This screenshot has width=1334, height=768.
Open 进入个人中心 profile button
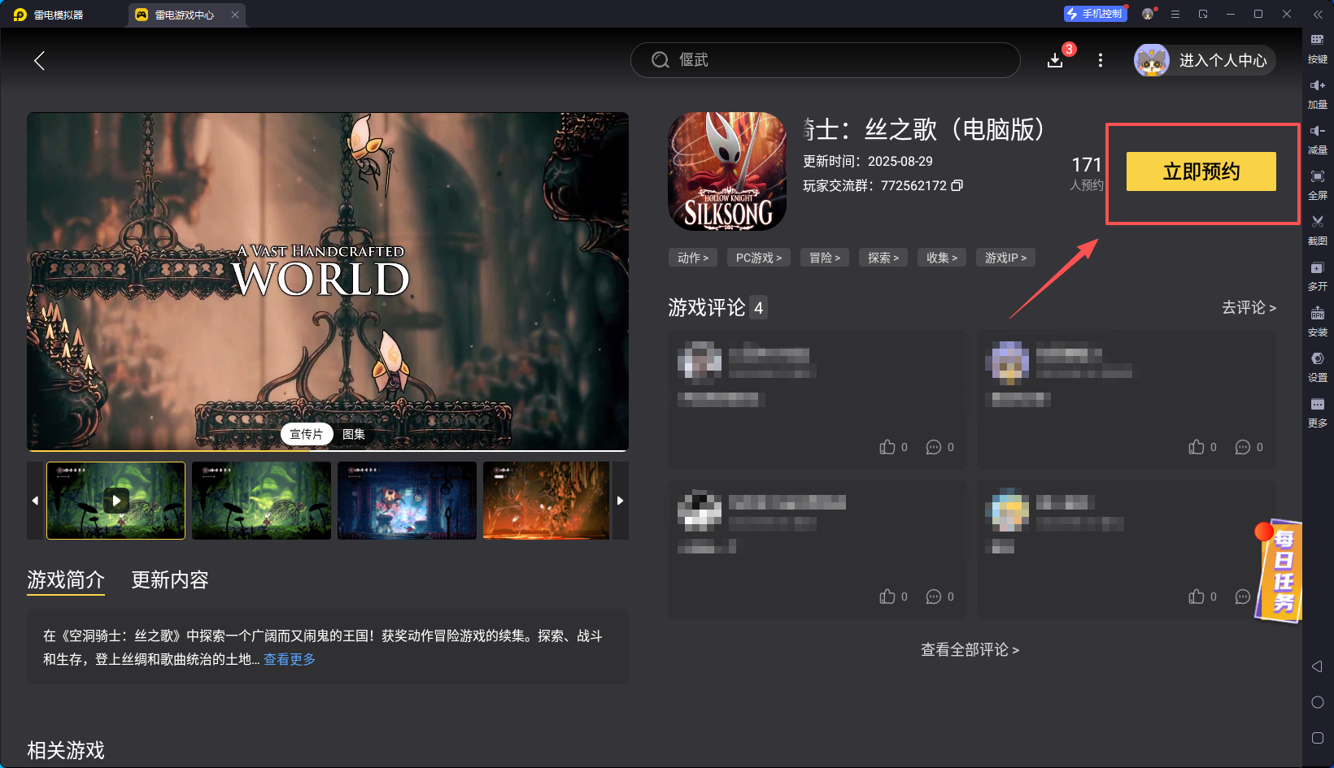click(x=1205, y=60)
